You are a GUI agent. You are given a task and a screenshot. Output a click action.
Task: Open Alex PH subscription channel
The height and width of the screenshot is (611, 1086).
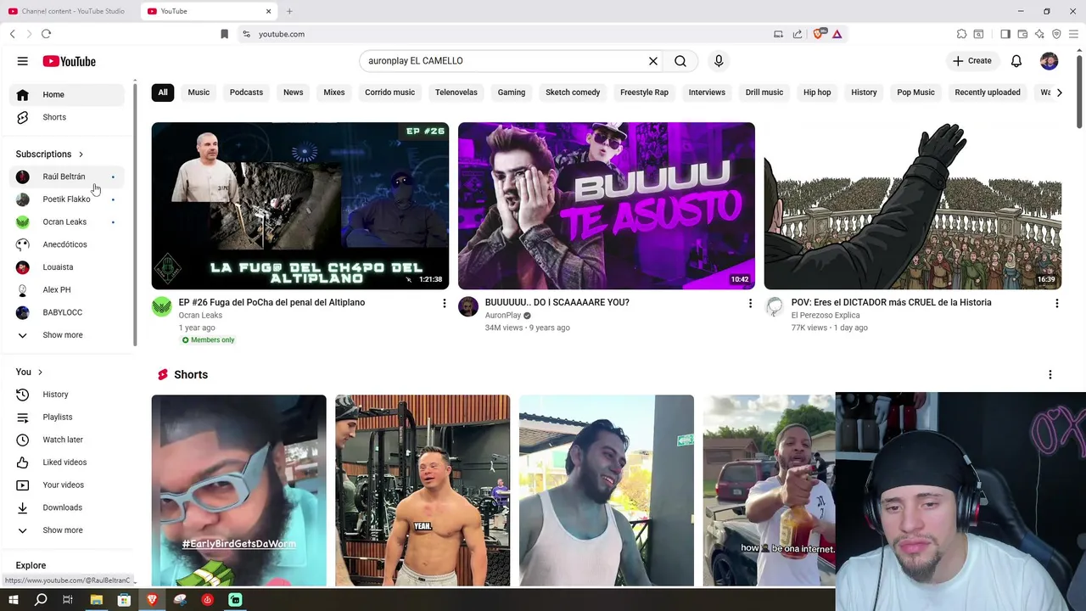coord(68,289)
